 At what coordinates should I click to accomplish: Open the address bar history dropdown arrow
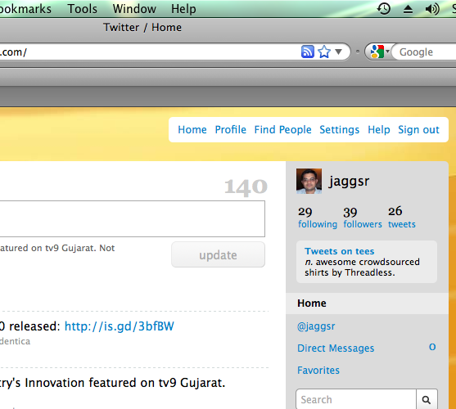[x=338, y=52]
